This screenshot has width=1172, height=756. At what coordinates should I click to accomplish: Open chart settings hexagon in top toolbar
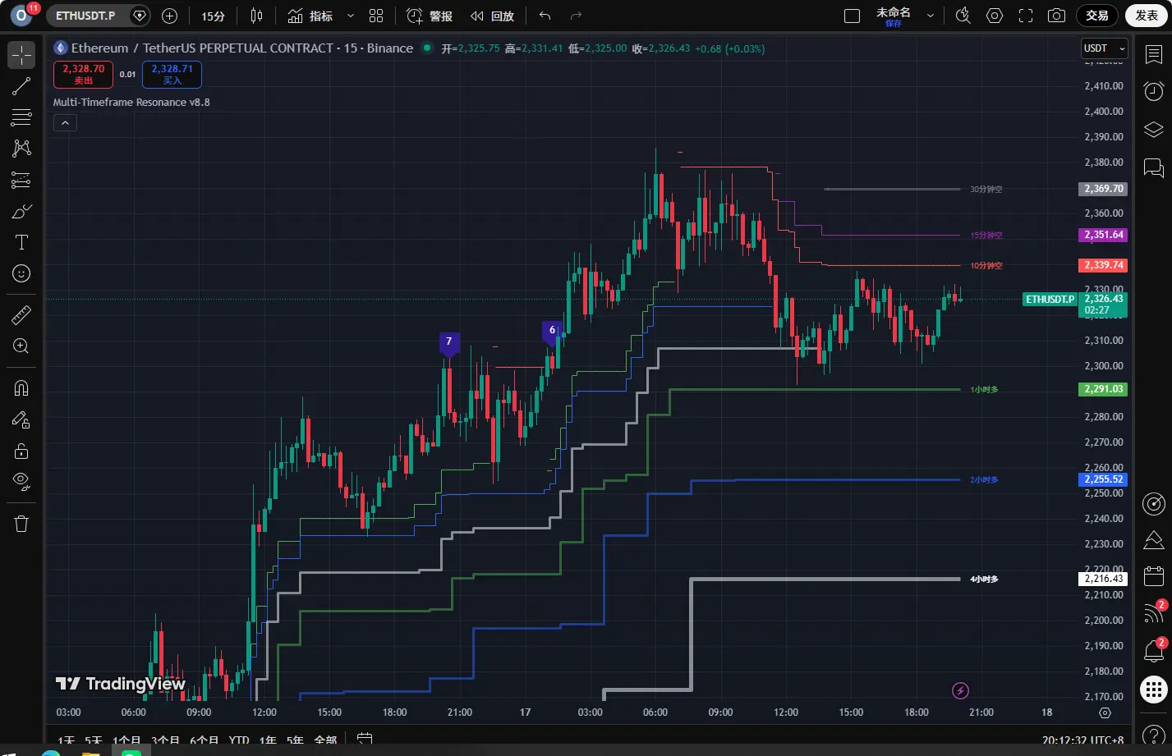995,16
